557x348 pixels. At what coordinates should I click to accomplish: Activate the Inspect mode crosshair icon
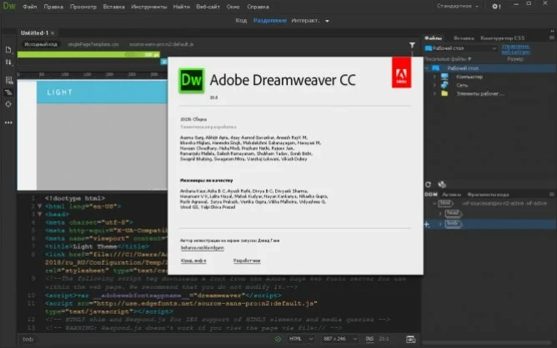pyautogui.click(x=8, y=104)
